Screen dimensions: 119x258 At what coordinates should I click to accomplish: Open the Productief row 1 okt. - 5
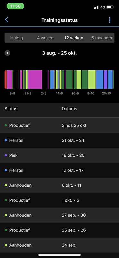(59, 200)
